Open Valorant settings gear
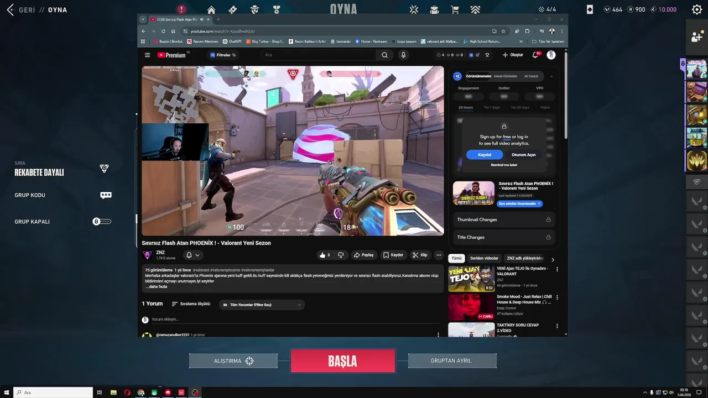 click(x=697, y=9)
